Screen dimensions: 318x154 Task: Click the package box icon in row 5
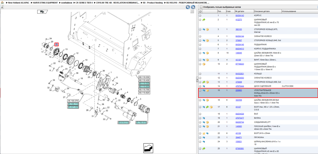click(207, 41)
